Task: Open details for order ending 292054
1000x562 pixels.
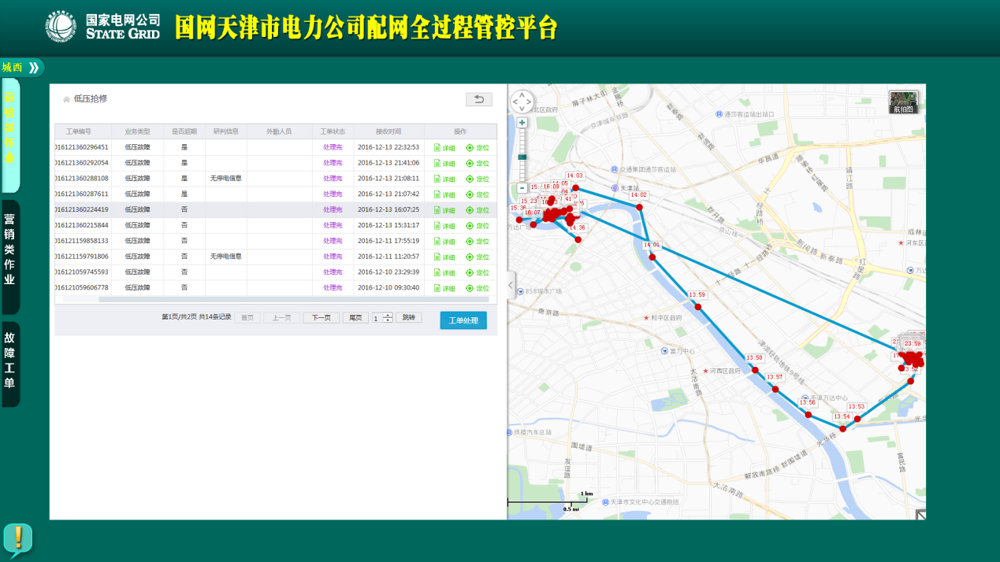Action: (444, 164)
